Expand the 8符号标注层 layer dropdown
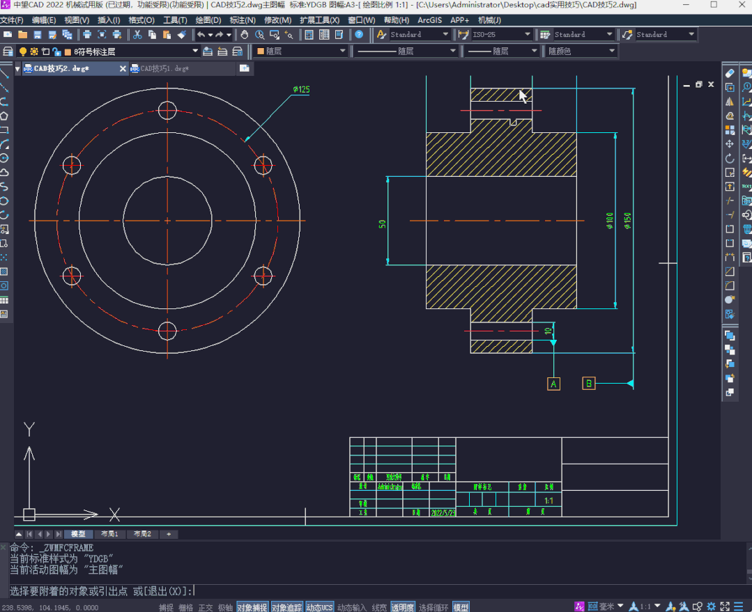 (x=195, y=51)
